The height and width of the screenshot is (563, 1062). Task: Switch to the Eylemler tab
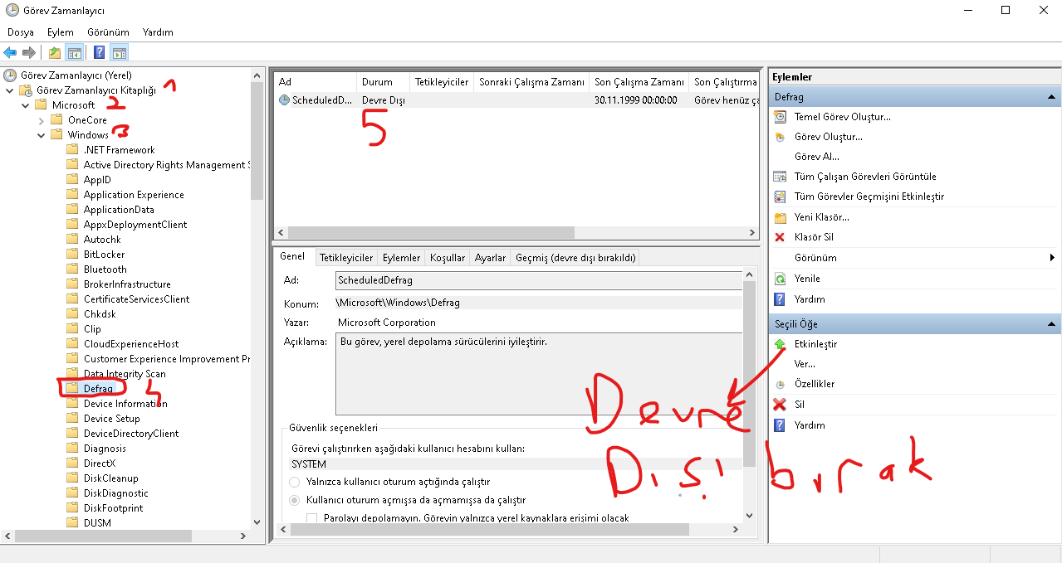402,258
